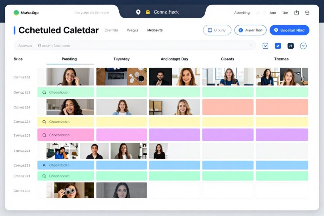Click the letter A icon in Comua 223 row

[x=44, y=165]
